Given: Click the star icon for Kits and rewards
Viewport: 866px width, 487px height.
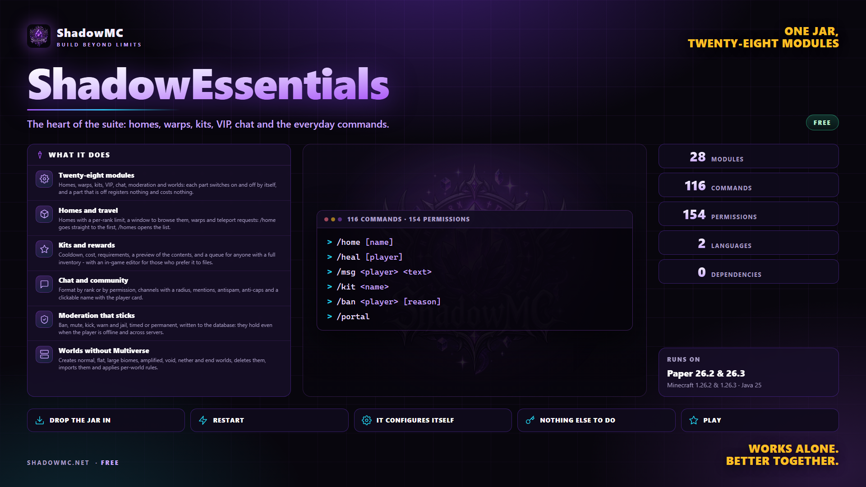Looking at the screenshot, I should coord(44,249).
